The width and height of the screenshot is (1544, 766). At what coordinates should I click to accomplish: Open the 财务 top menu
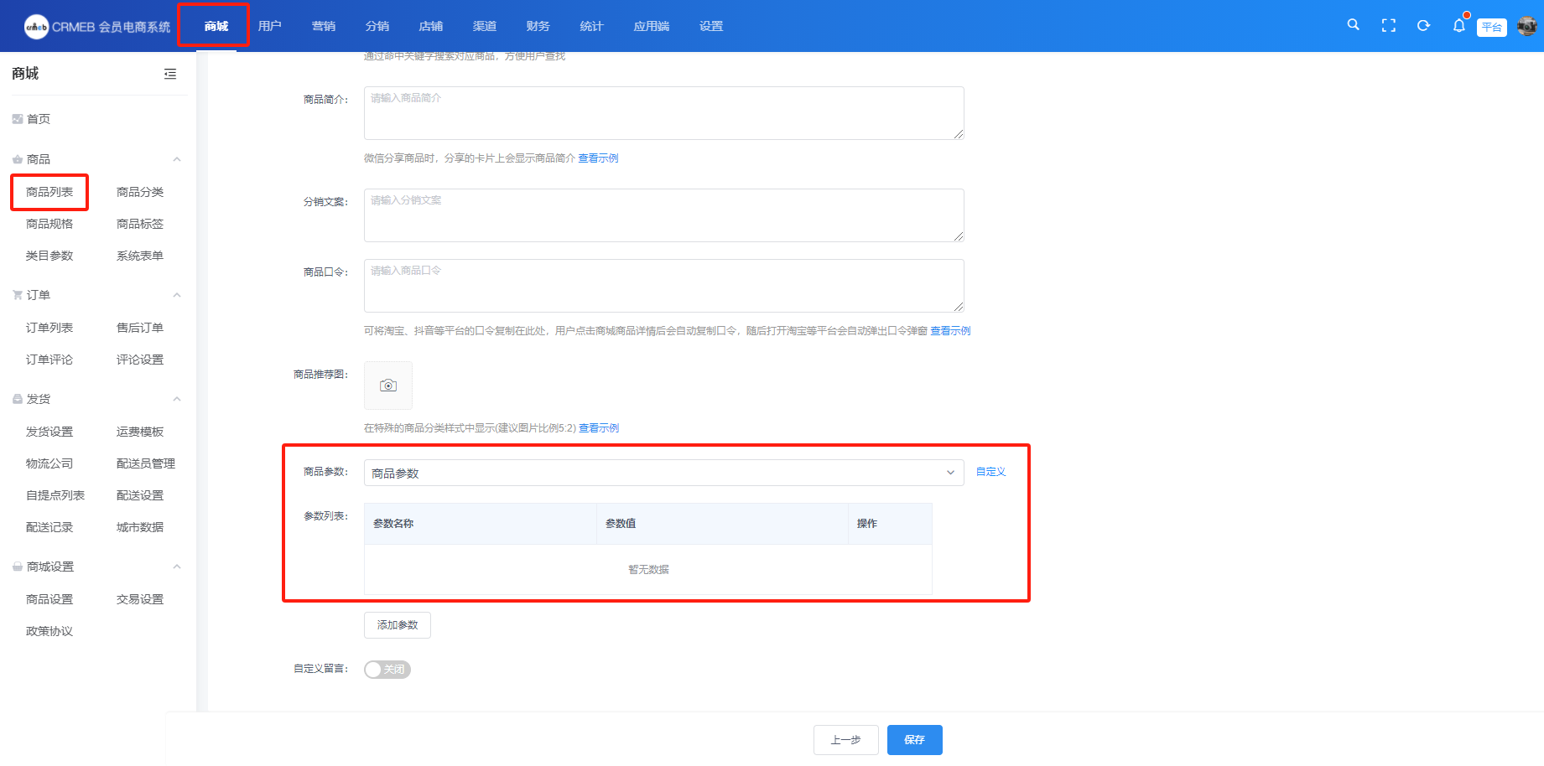pos(538,26)
